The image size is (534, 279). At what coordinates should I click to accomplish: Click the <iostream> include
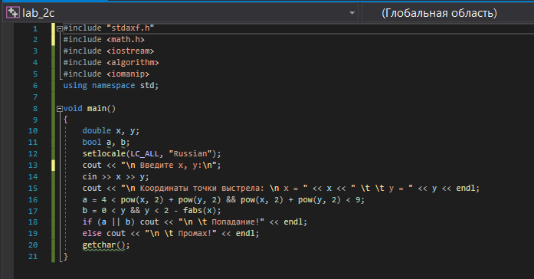130,51
